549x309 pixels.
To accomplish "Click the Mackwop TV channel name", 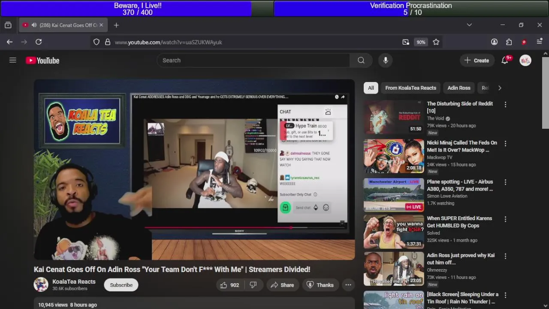I will [440, 158].
